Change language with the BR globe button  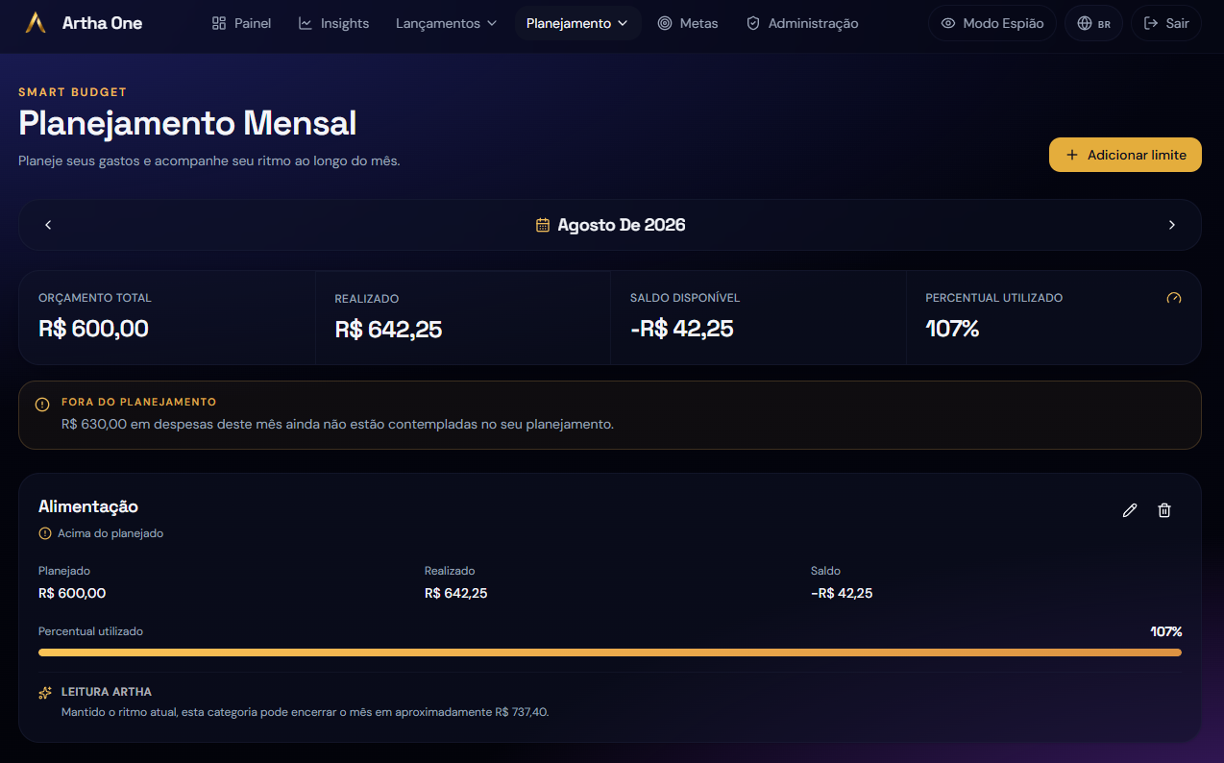[x=1093, y=23]
